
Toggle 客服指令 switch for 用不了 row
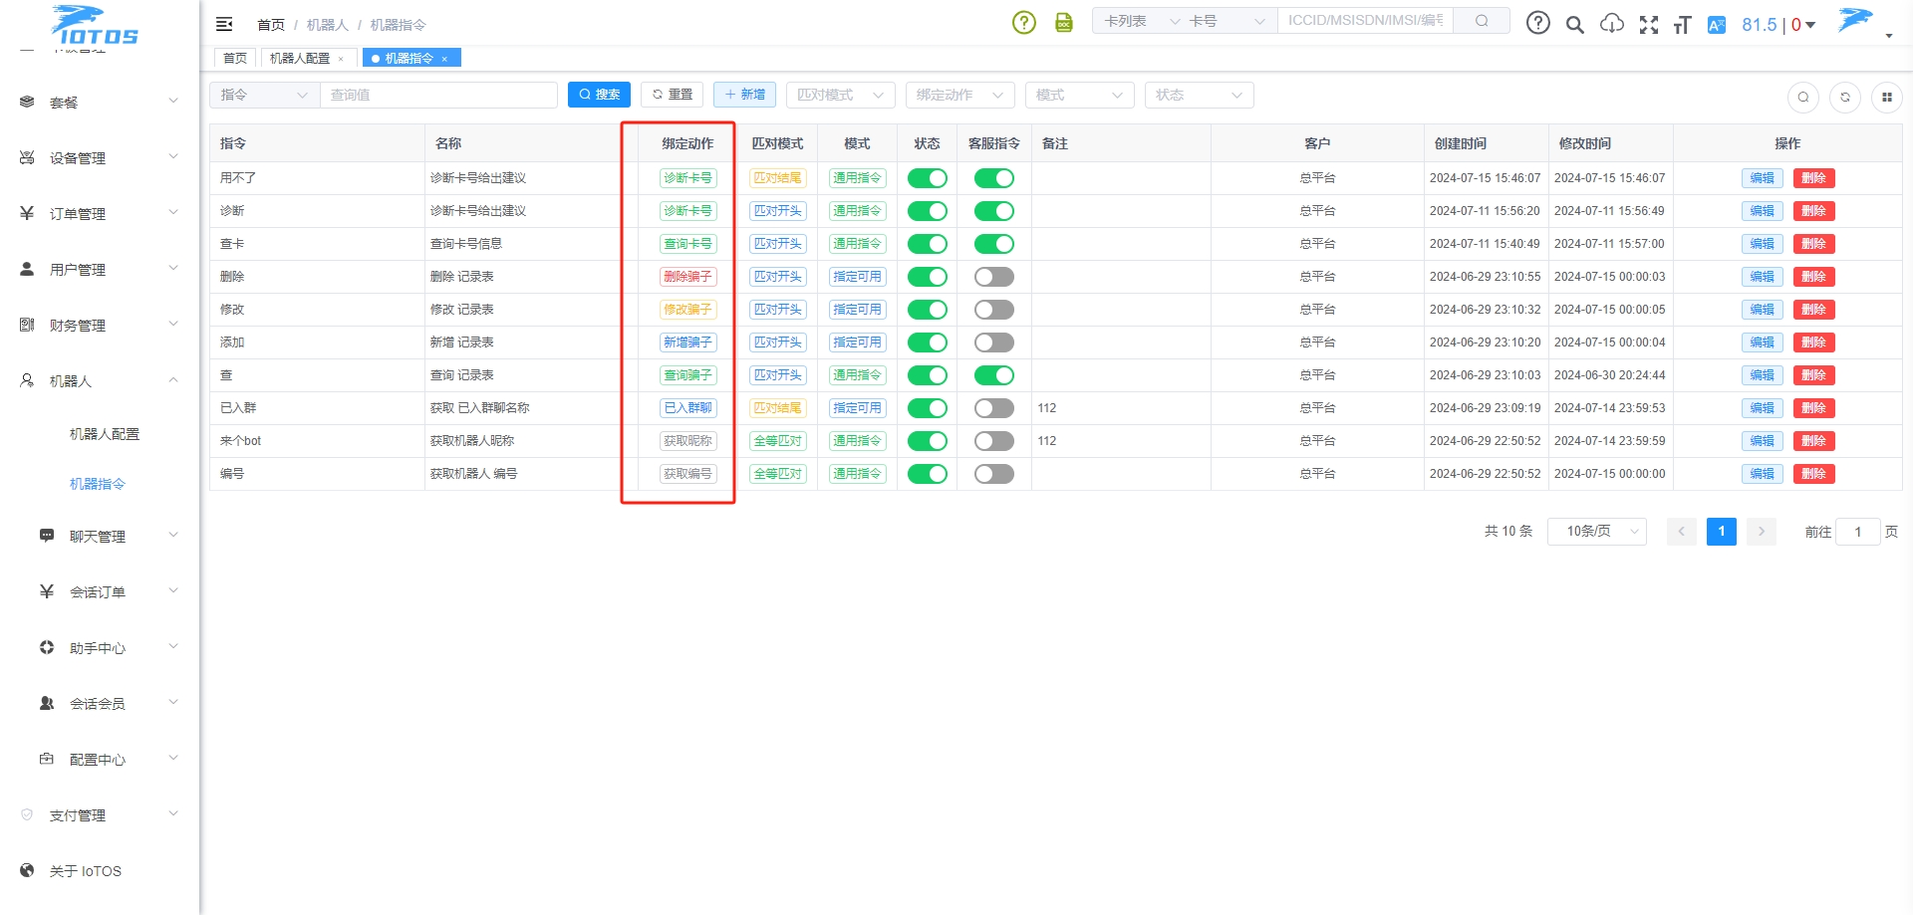coord(994,178)
